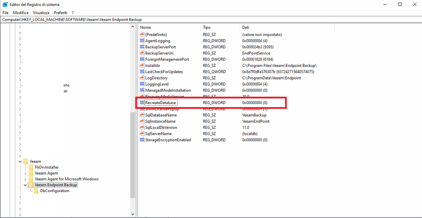The width and height of the screenshot is (422, 218).
Task: Open the Visualizza menu
Action: click(x=41, y=13)
